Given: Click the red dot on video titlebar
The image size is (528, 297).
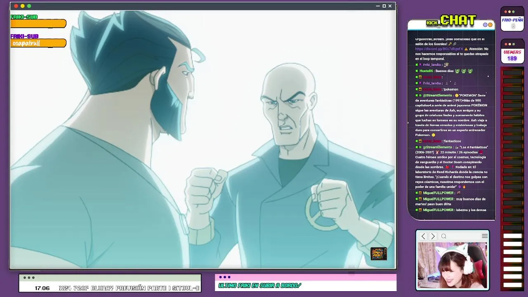Looking at the screenshot, I should [16, 6].
